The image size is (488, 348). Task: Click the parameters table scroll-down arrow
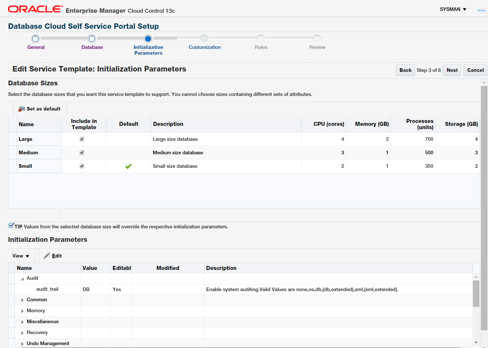click(x=476, y=343)
